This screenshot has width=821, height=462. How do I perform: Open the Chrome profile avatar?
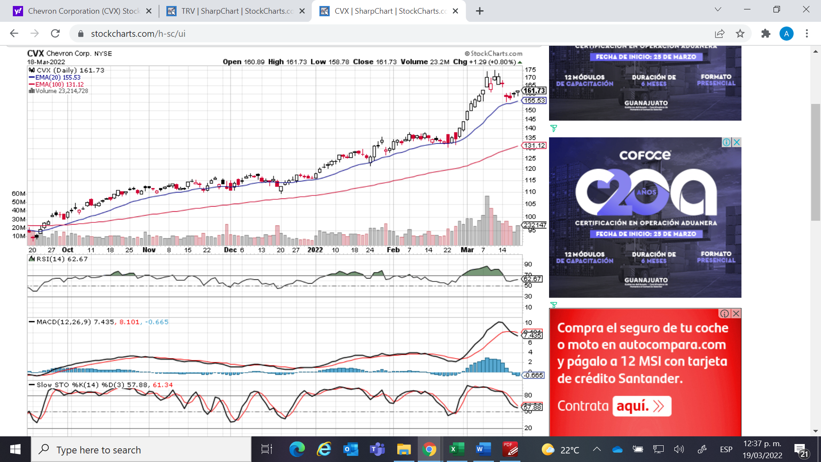[x=786, y=33]
